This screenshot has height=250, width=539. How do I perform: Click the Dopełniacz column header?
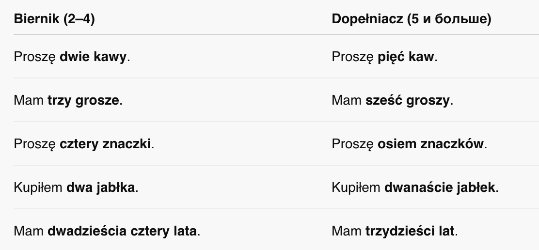coord(412,19)
